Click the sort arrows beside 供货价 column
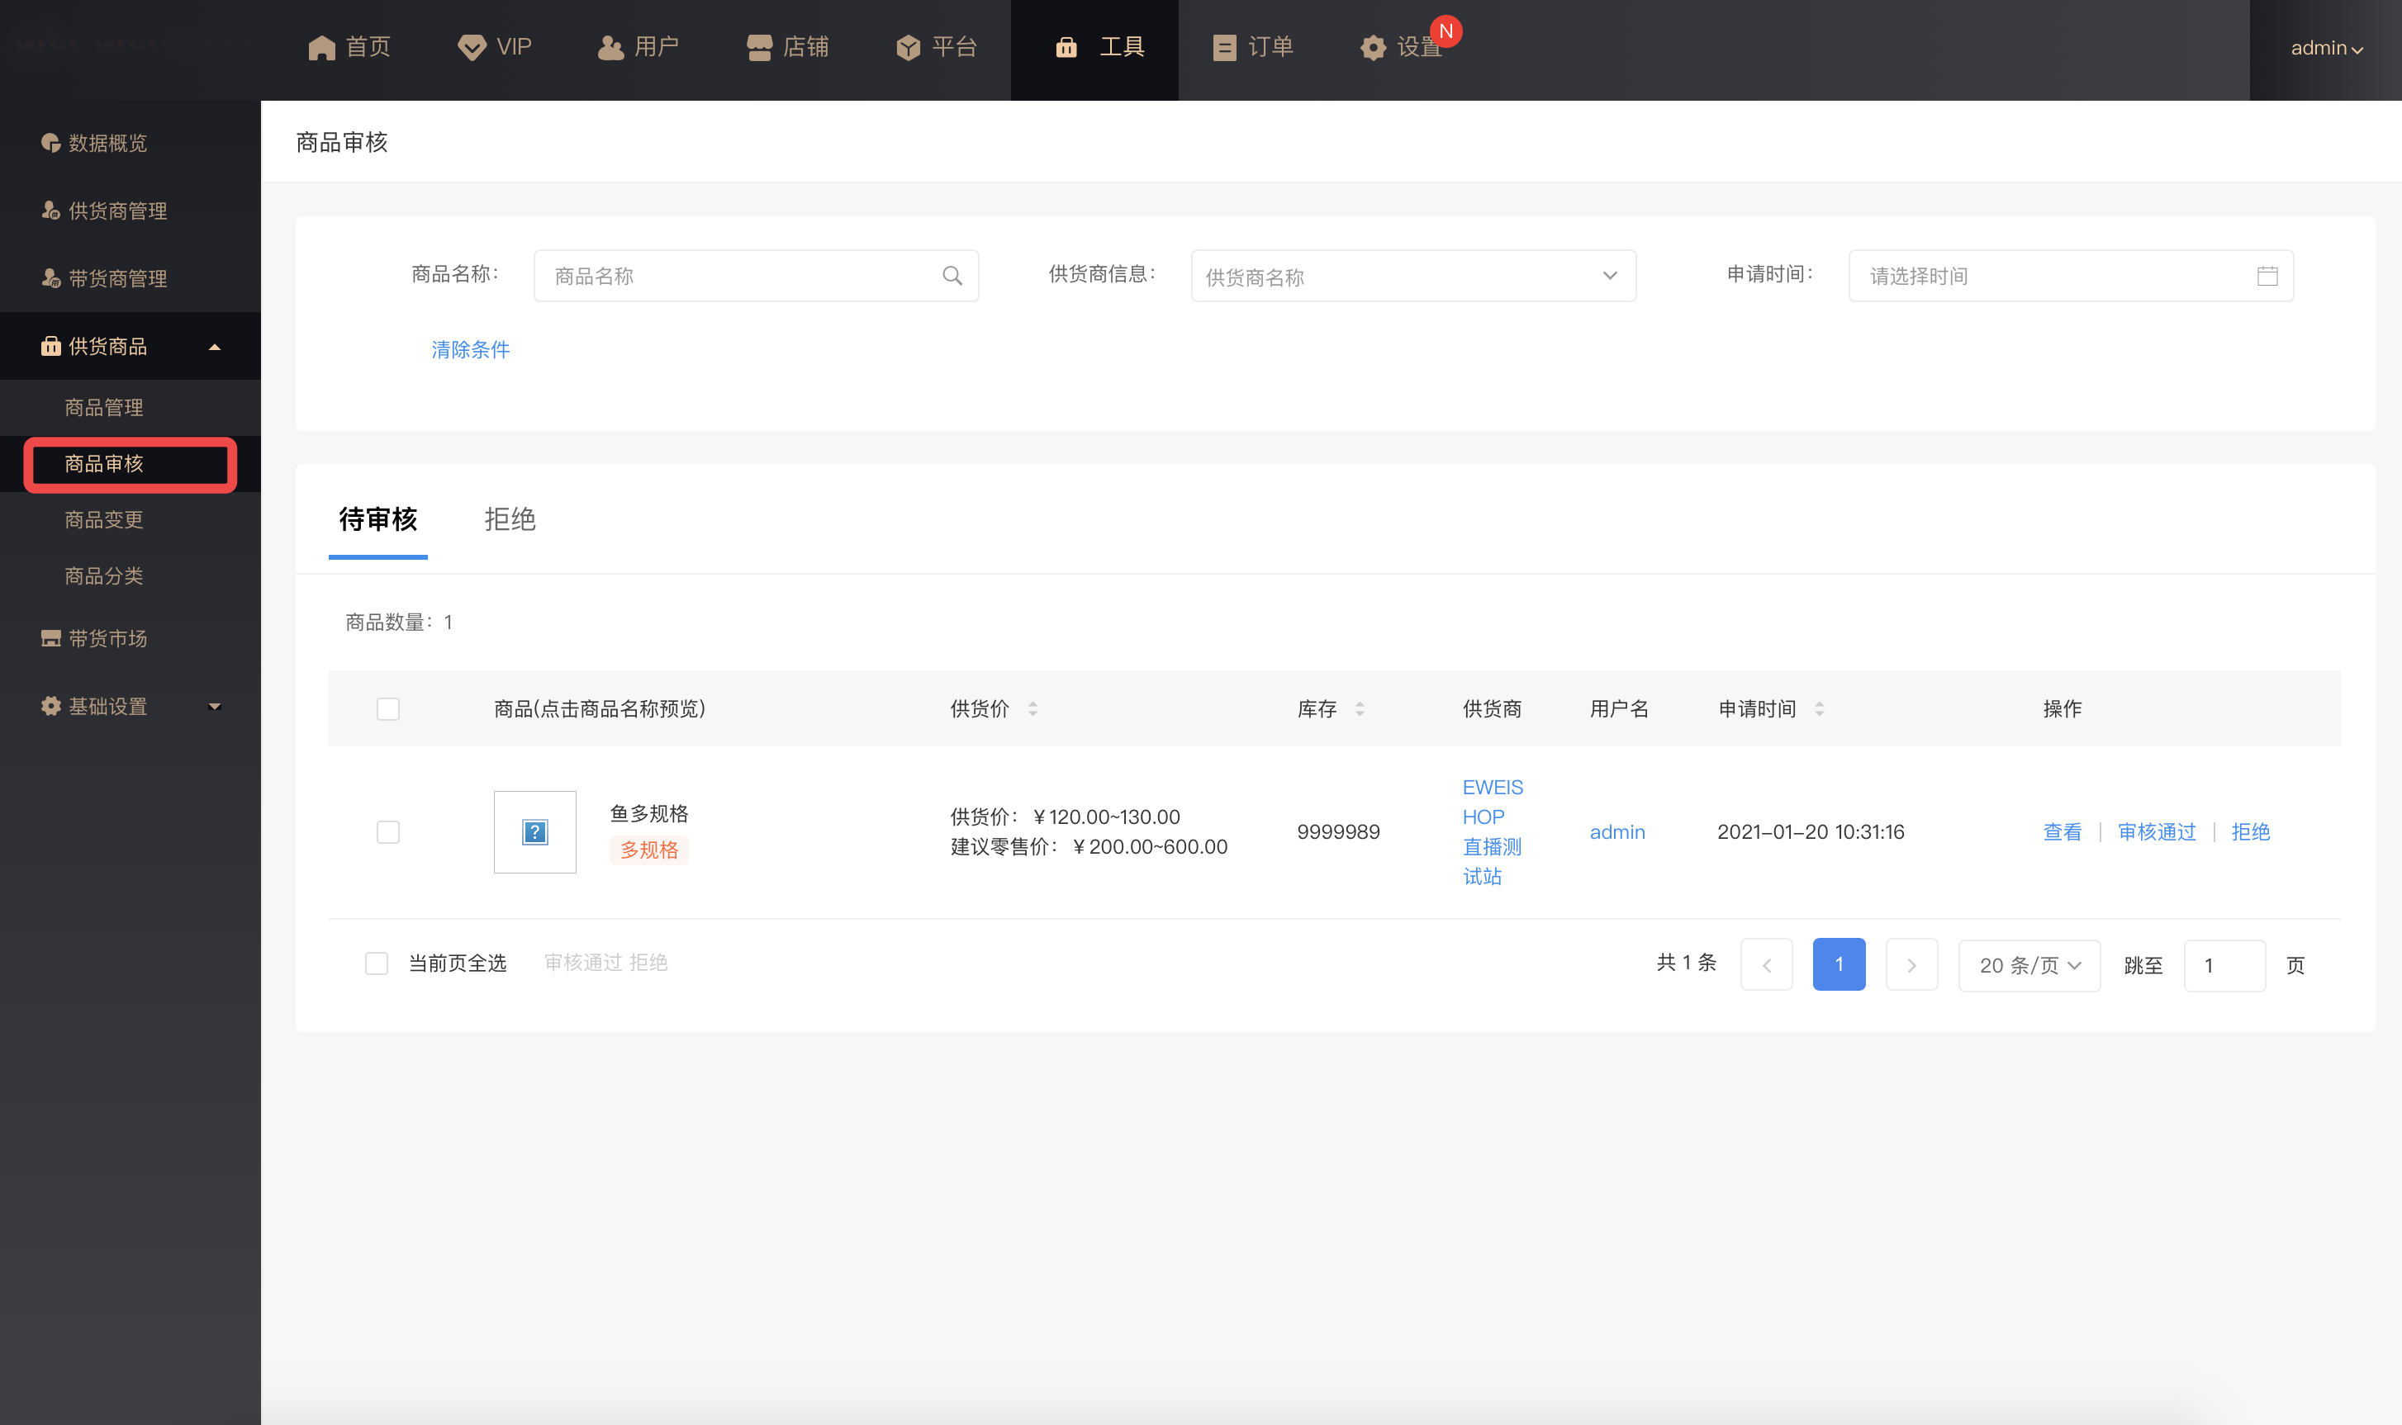This screenshot has height=1425, width=2402. pos(1032,708)
